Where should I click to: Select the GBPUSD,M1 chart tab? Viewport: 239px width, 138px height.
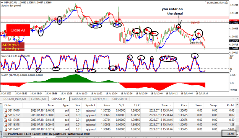click(x=59, y=99)
